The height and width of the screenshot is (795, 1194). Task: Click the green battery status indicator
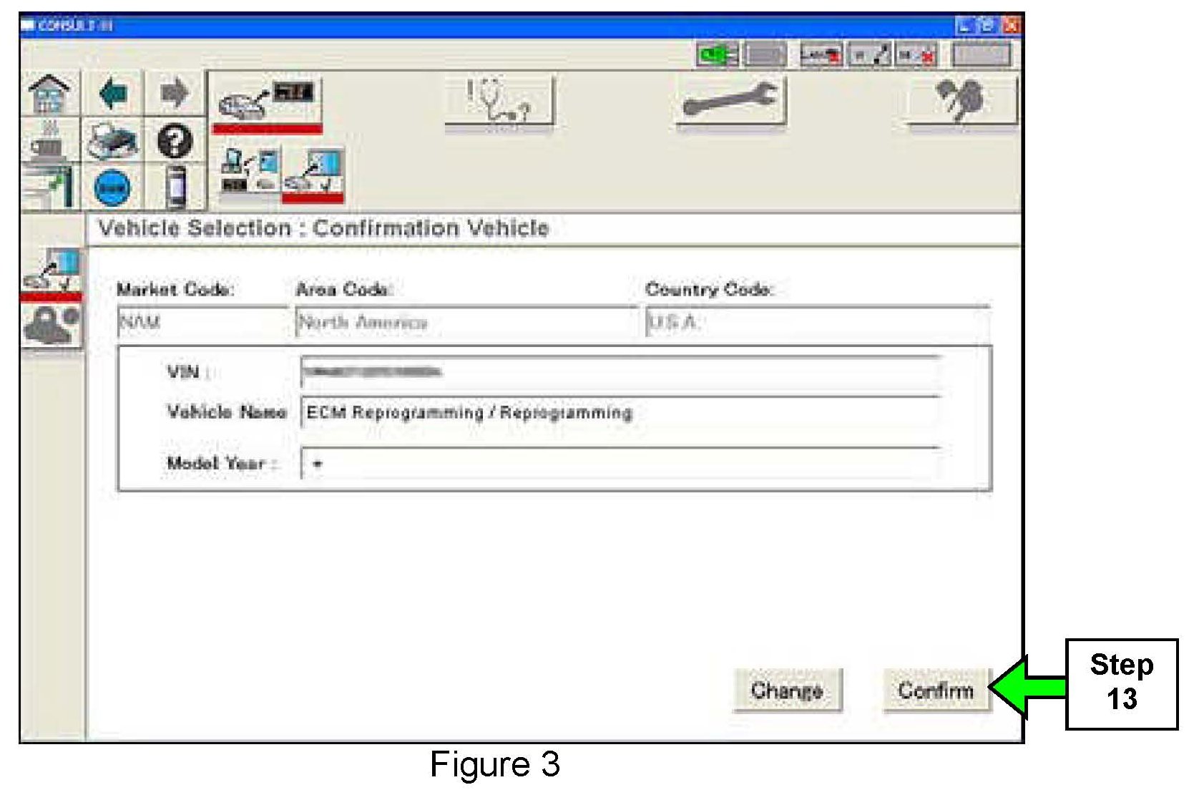[x=717, y=55]
